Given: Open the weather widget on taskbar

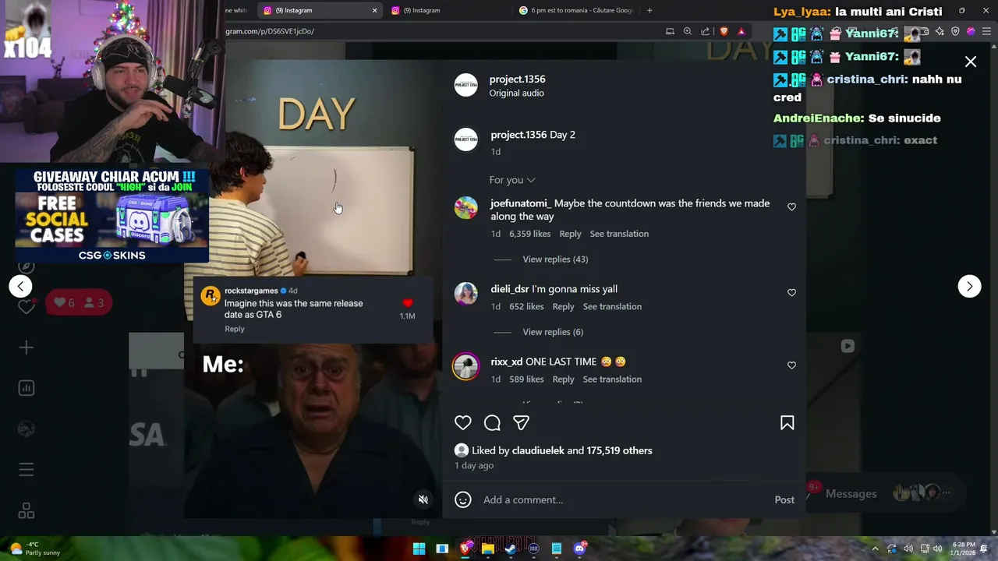Looking at the screenshot, I should [34, 549].
